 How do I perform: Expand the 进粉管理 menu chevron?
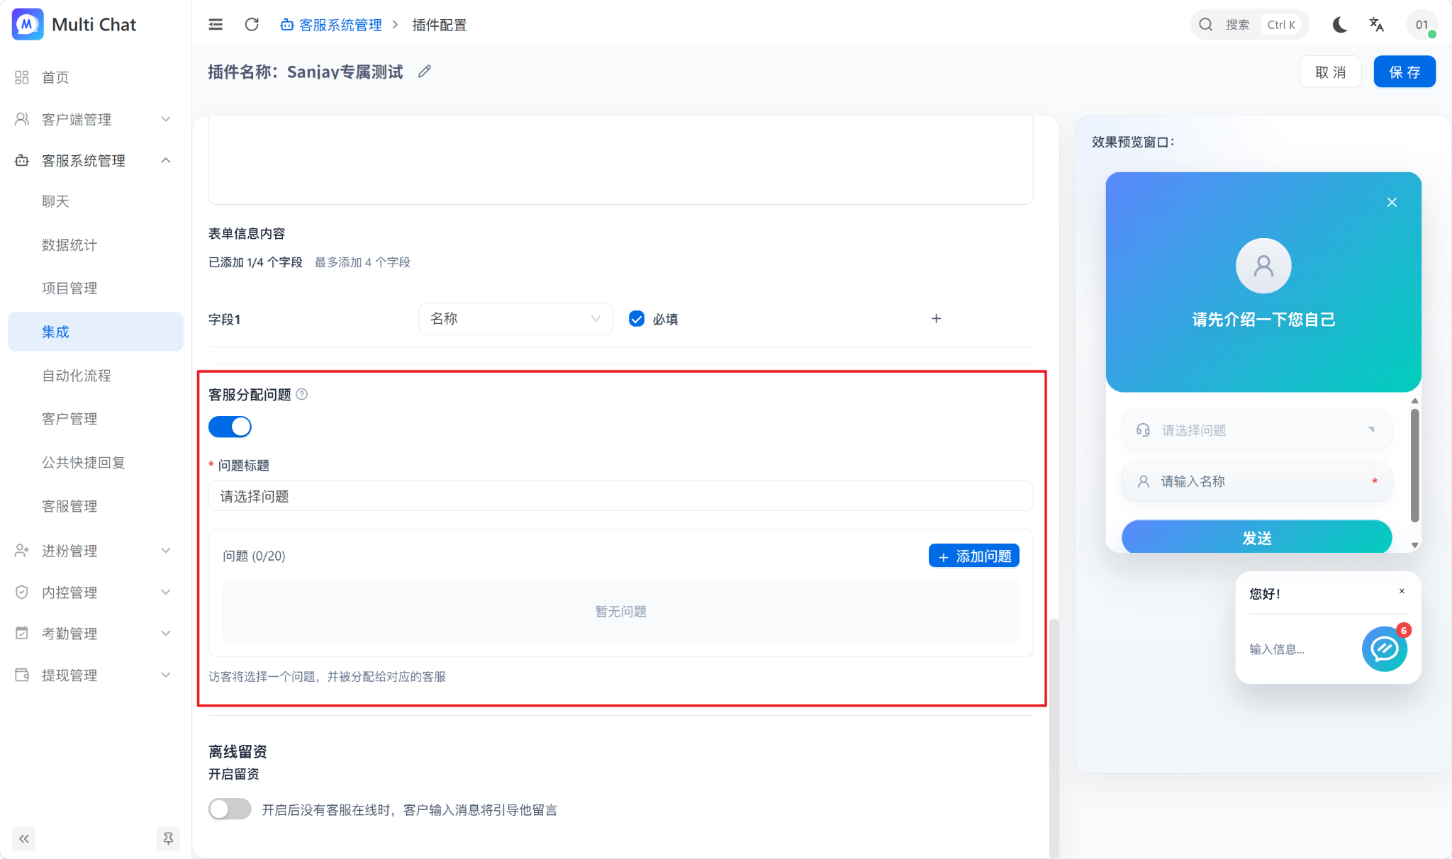pyautogui.click(x=166, y=551)
